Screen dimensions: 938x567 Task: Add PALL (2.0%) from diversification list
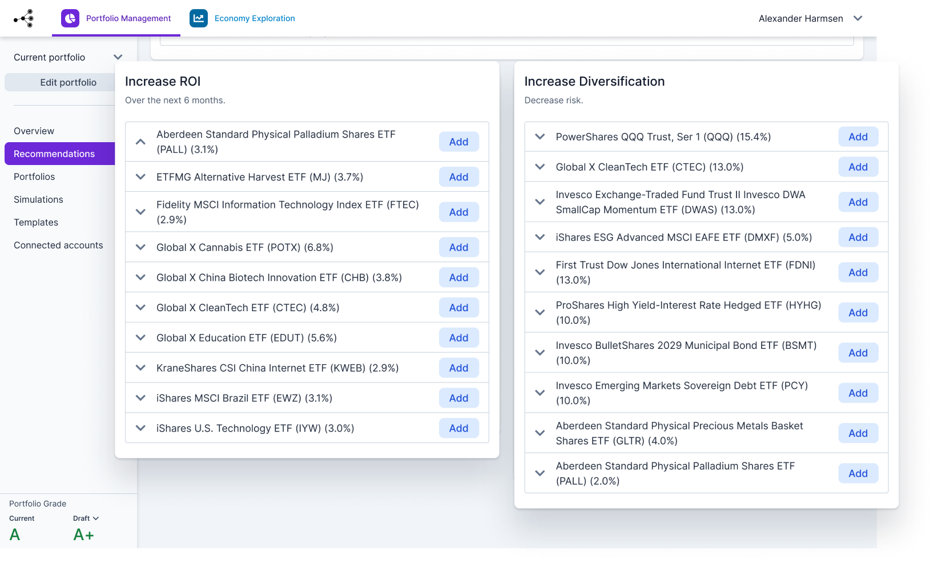(859, 473)
